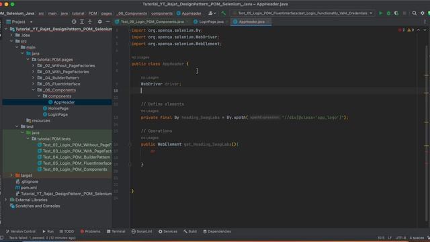Open the Build tool window
The width and height of the screenshot is (430, 242).
[x=190, y=231]
